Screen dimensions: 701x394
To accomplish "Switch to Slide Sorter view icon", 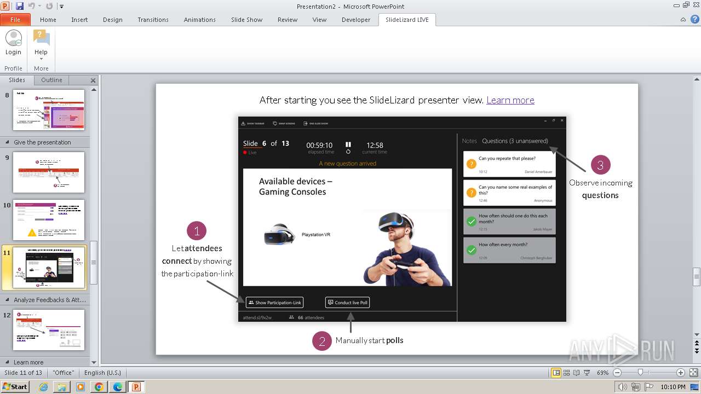I will point(566,373).
